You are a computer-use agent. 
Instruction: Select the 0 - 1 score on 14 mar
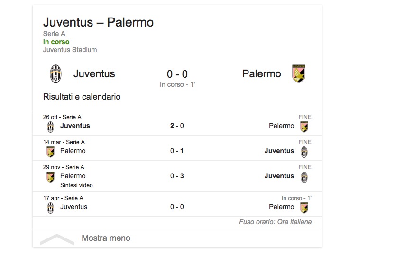coord(177,151)
